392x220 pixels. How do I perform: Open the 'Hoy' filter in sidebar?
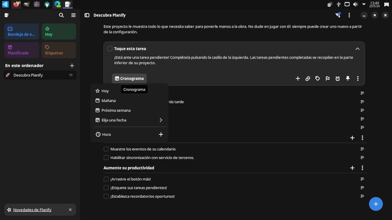(59, 31)
